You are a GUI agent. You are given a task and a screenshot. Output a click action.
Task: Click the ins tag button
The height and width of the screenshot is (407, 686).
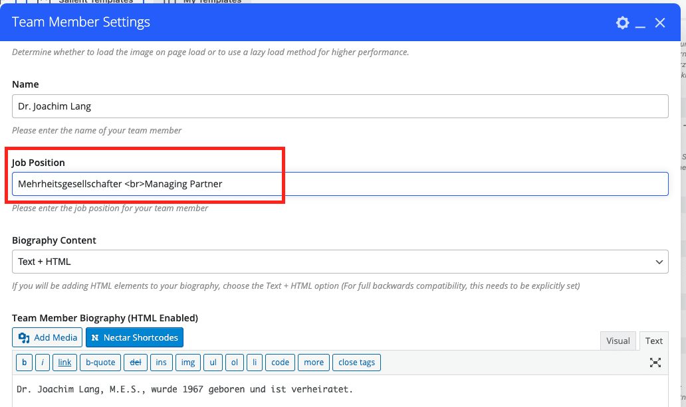[x=162, y=363]
